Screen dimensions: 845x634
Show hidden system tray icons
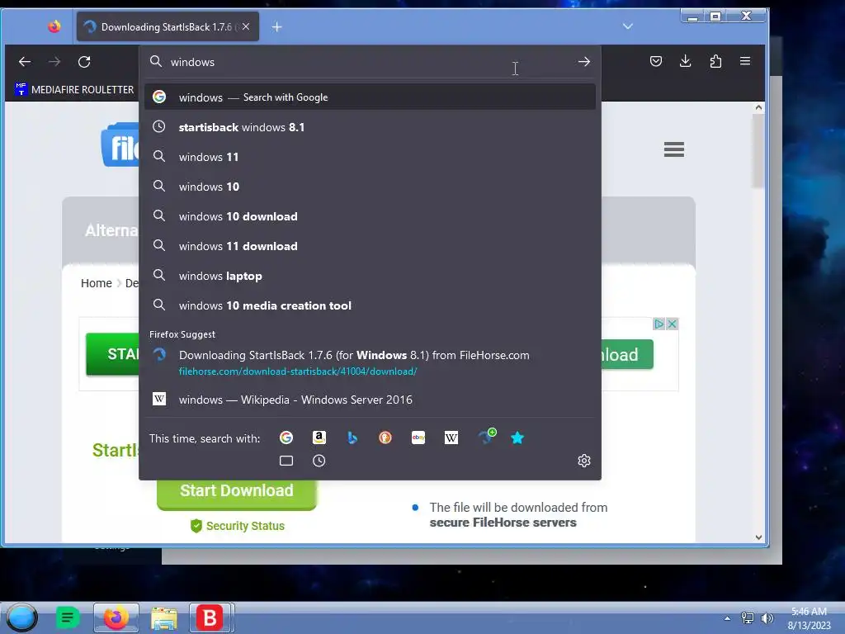pyautogui.click(x=728, y=618)
